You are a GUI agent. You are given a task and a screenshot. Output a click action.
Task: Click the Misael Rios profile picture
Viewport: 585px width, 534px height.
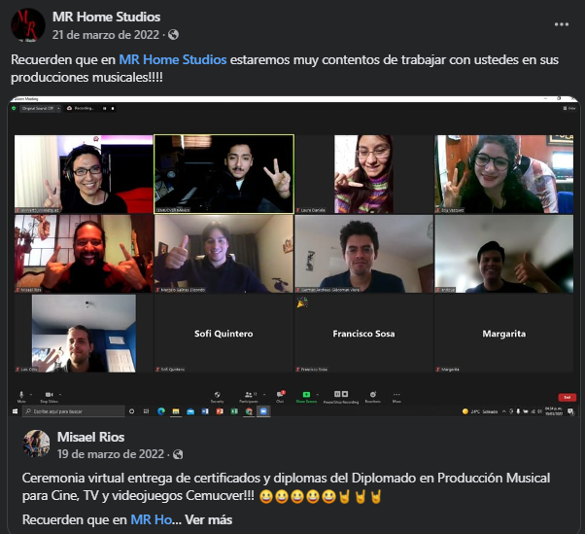coord(37,444)
